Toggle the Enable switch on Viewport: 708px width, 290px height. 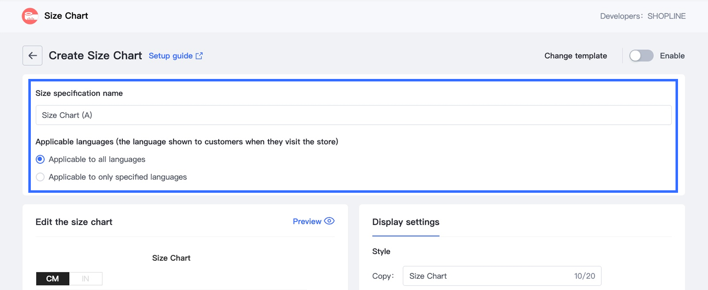click(641, 56)
